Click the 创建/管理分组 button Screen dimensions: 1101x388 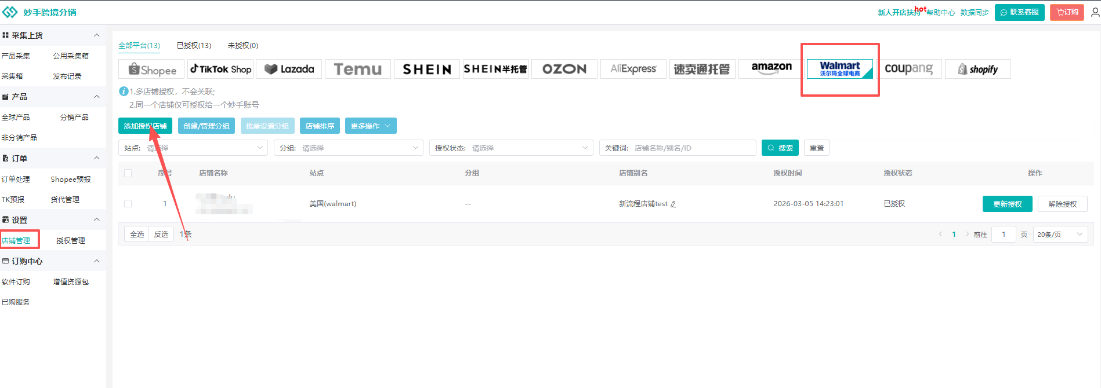(x=207, y=126)
